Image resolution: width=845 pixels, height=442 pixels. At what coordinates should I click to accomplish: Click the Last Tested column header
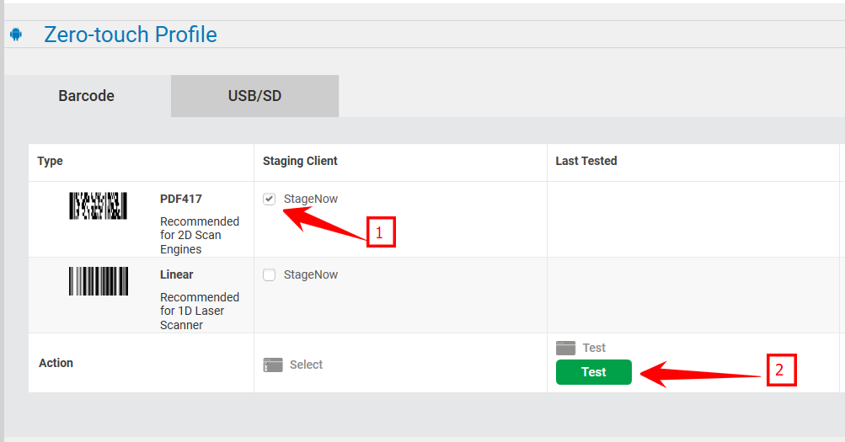pyautogui.click(x=586, y=161)
